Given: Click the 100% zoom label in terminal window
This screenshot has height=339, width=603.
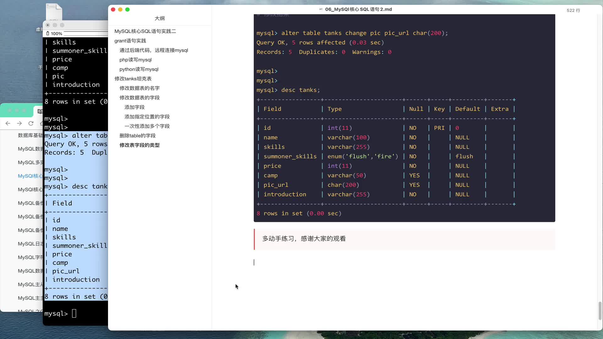Looking at the screenshot, I should pos(56,34).
